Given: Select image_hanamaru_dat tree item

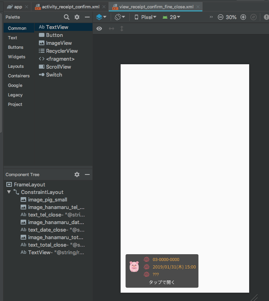Looking at the screenshot, I should 52,222.
